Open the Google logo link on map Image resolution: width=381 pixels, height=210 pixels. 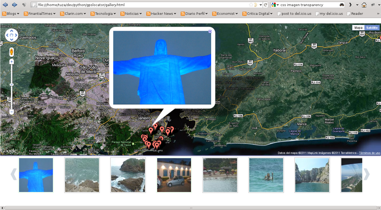(8, 151)
